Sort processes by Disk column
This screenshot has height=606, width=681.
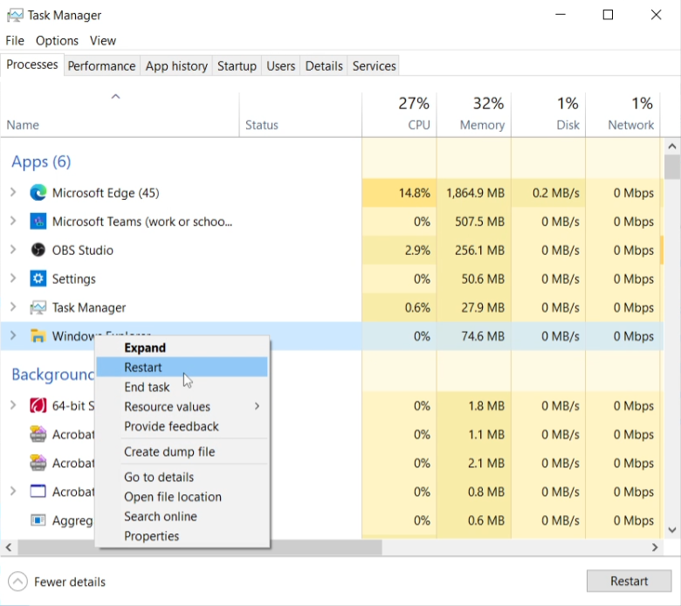click(x=548, y=114)
